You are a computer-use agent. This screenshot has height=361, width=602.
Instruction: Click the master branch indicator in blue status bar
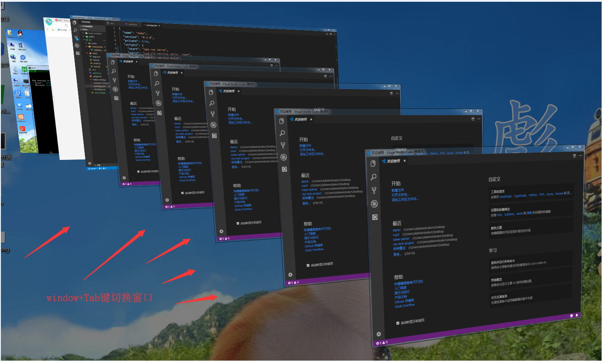[93, 168]
